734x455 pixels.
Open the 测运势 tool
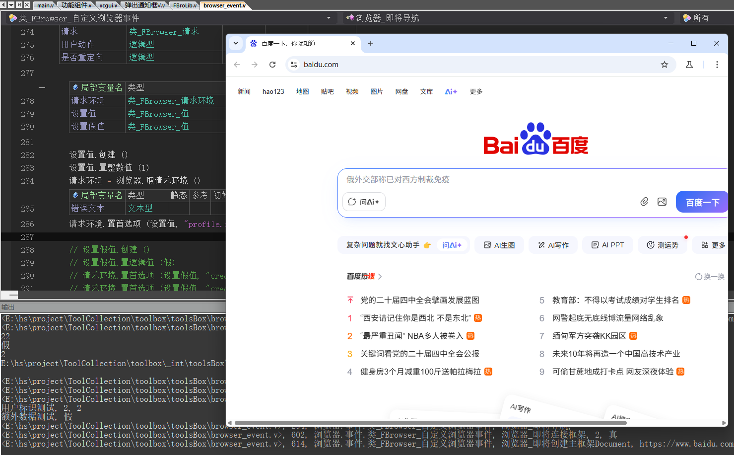click(663, 245)
